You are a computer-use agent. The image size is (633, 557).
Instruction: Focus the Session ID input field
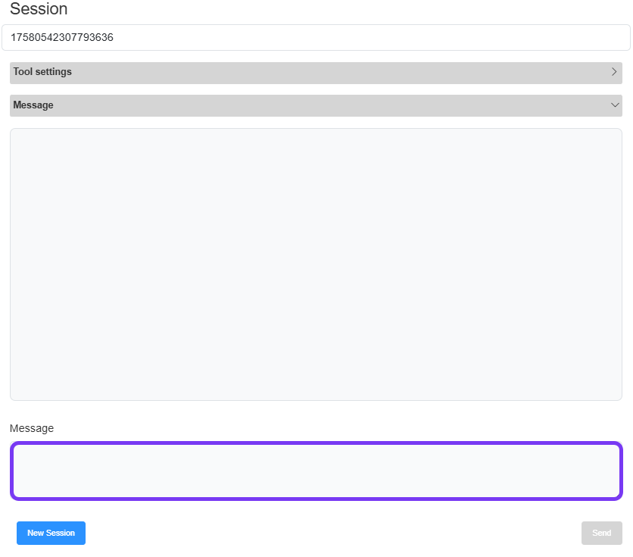(316, 37)
